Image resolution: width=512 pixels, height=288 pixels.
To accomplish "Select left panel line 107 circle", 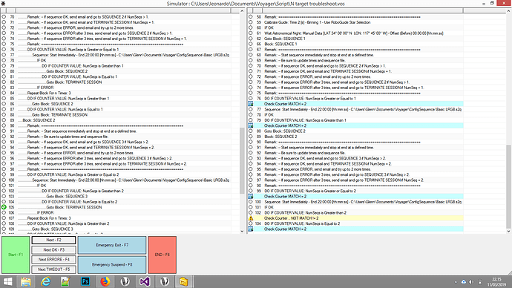I will [4, 218].
